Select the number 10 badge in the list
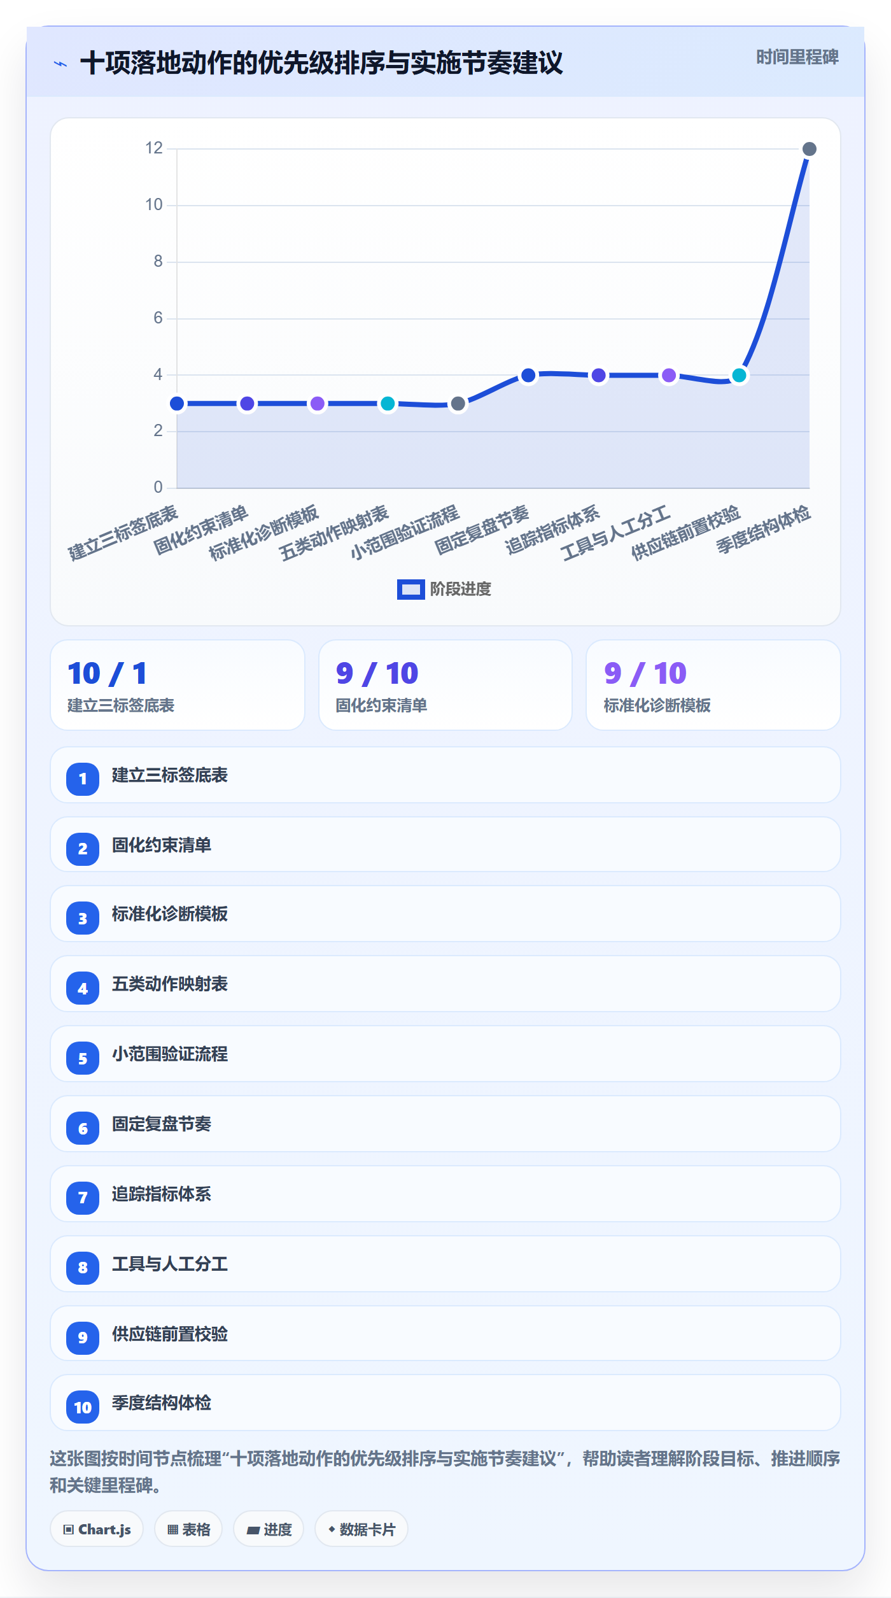Viewport: 891px width, 1598px height. coord(83,1408)
